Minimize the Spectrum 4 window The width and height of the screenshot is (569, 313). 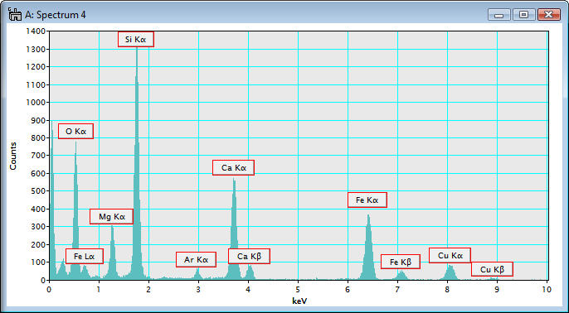(x=499, y=15)
